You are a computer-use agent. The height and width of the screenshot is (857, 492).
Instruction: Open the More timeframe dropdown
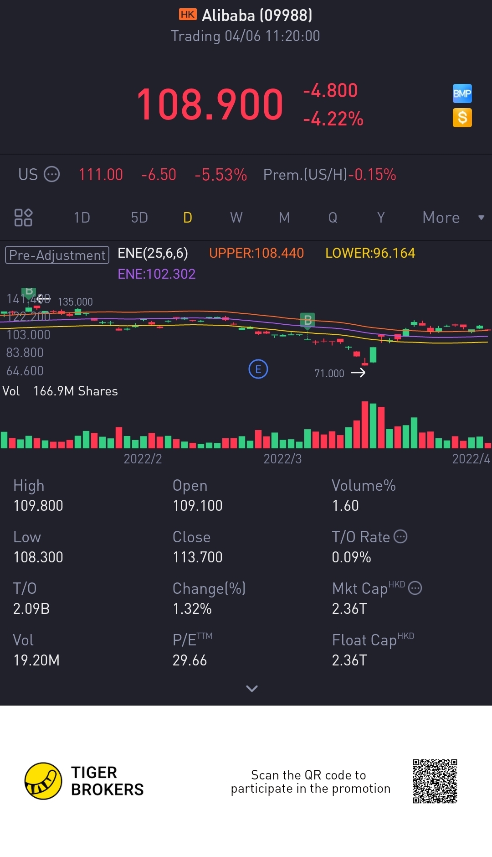(453, 218)
